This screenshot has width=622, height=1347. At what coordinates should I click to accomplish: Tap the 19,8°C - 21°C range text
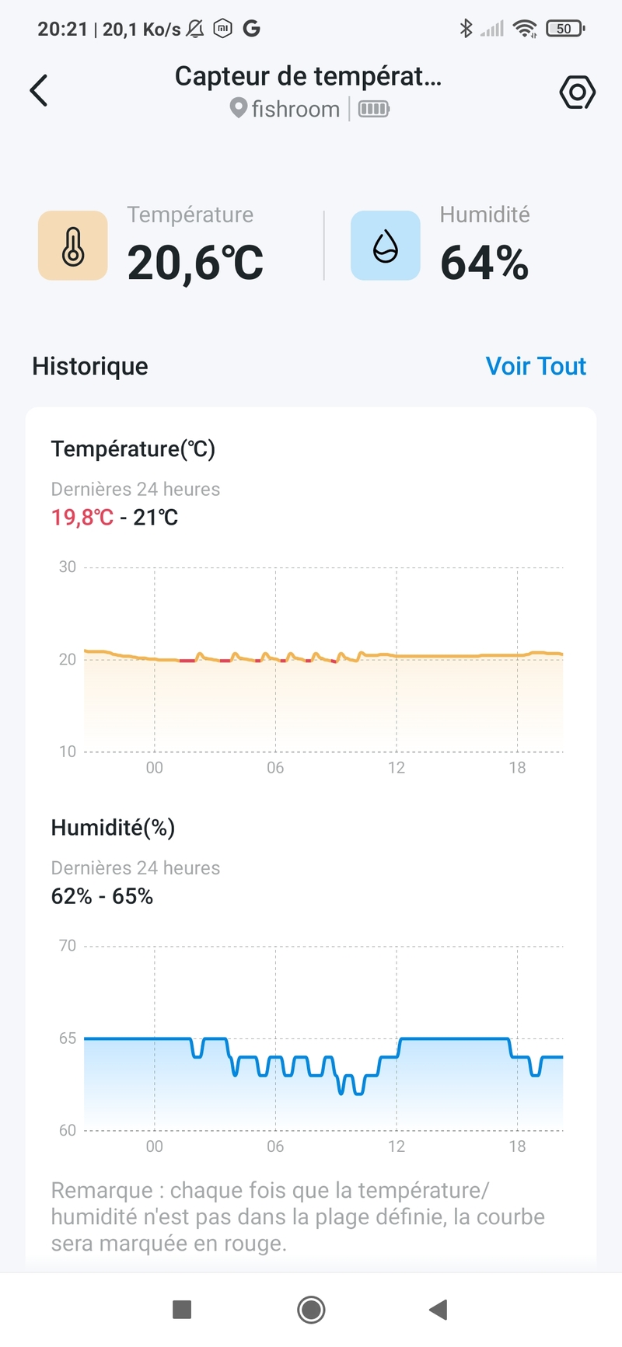pos(115,518)
